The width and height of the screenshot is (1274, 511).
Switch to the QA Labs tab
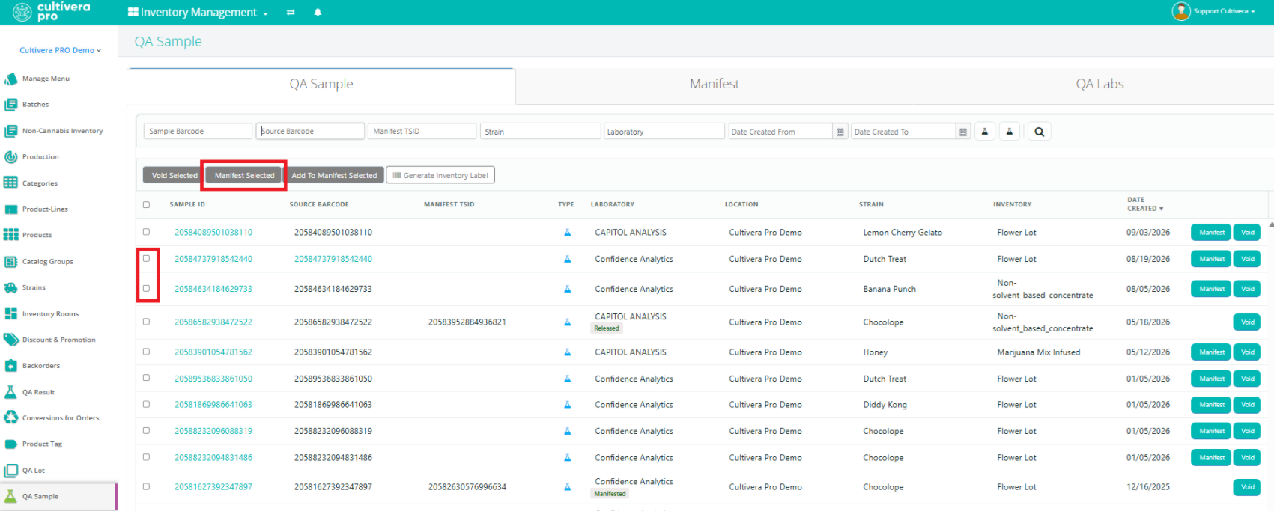pos(1099,84)
